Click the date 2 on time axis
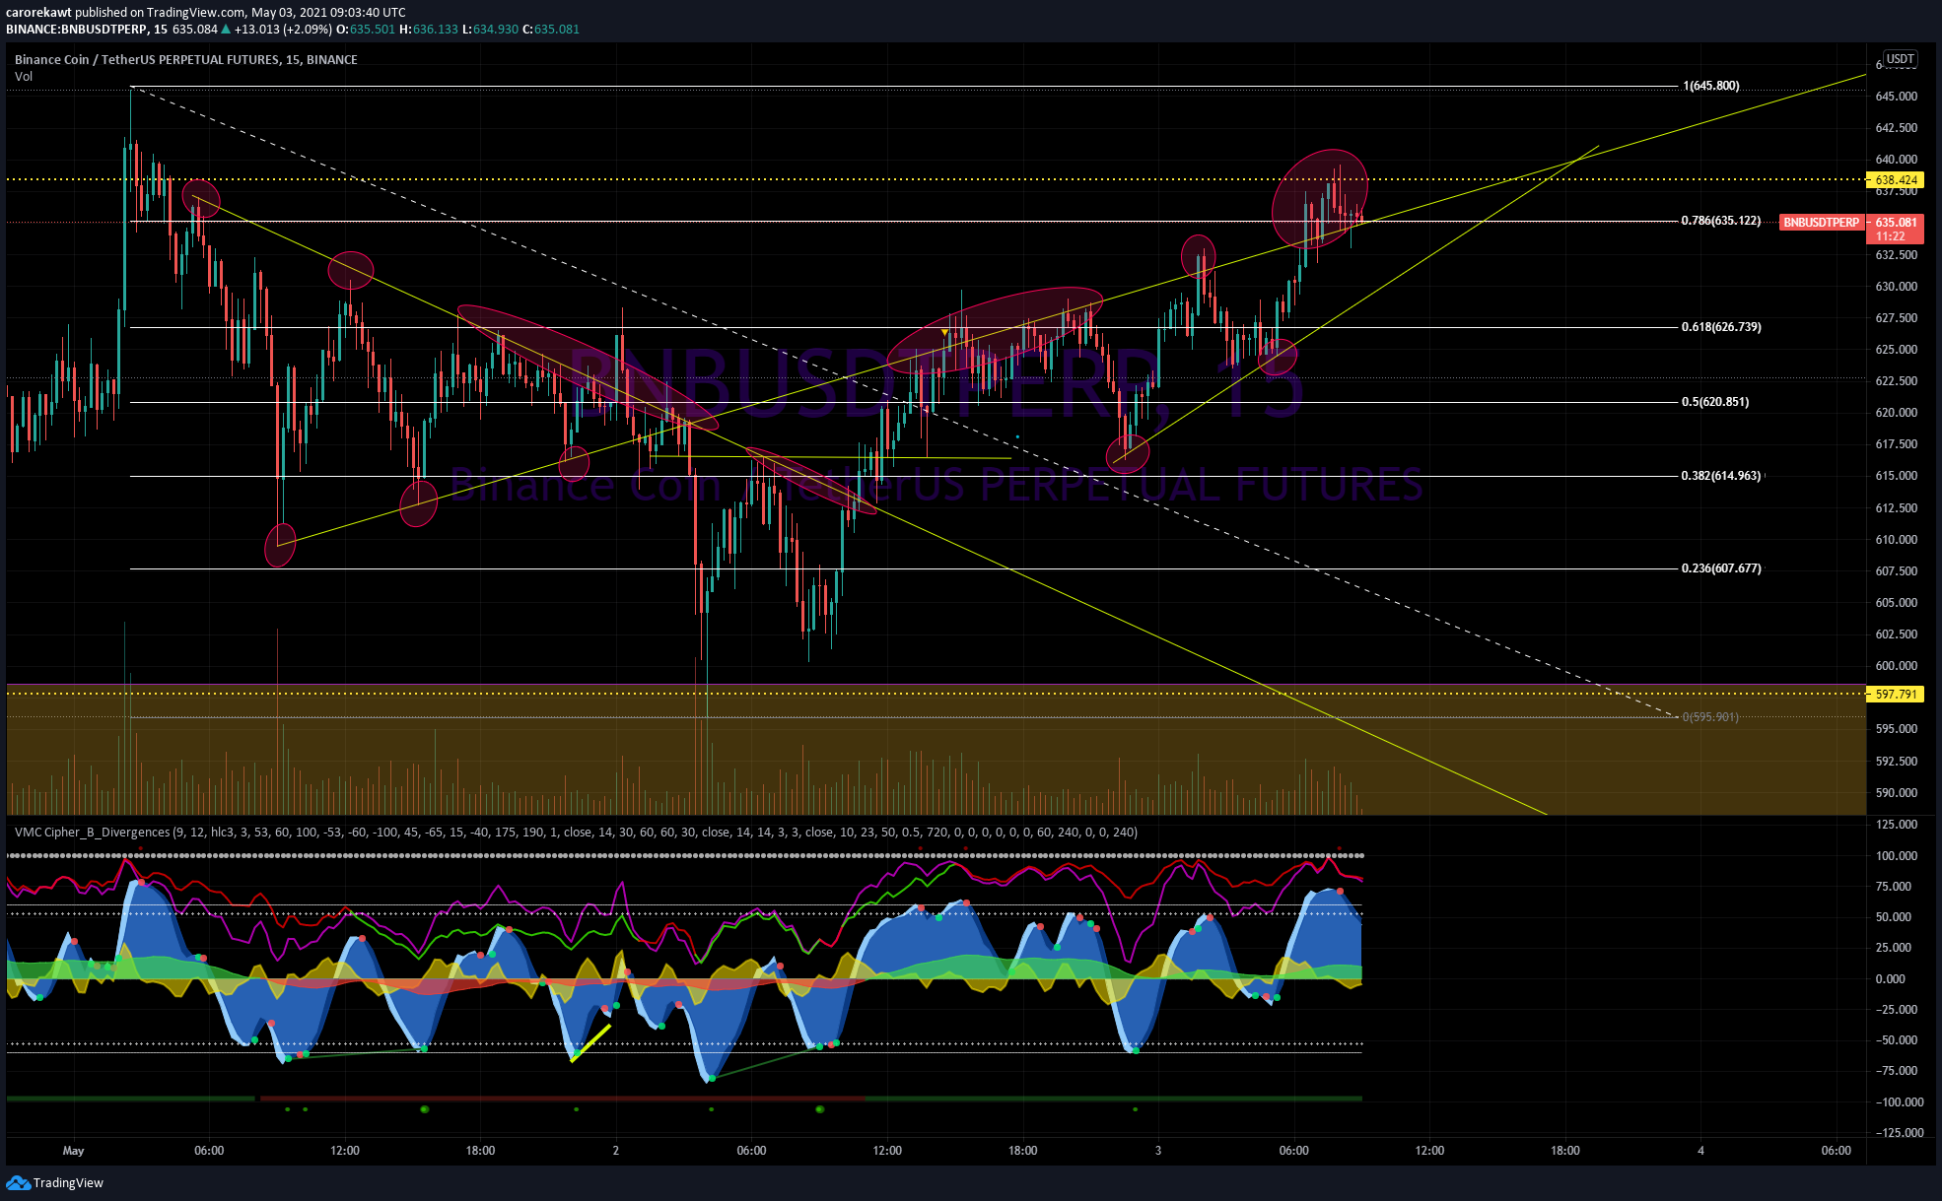1942x1201 pixels. click(616, 1151)
